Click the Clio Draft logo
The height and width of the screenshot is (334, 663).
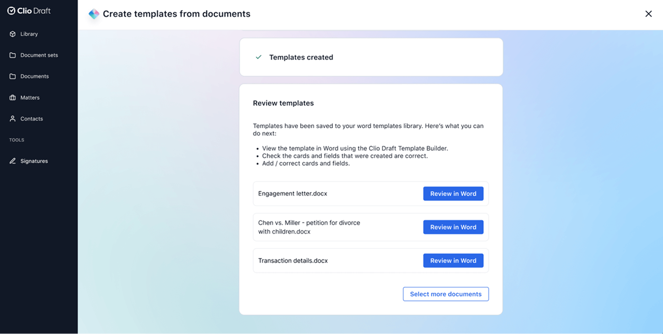tap(27, 10)
